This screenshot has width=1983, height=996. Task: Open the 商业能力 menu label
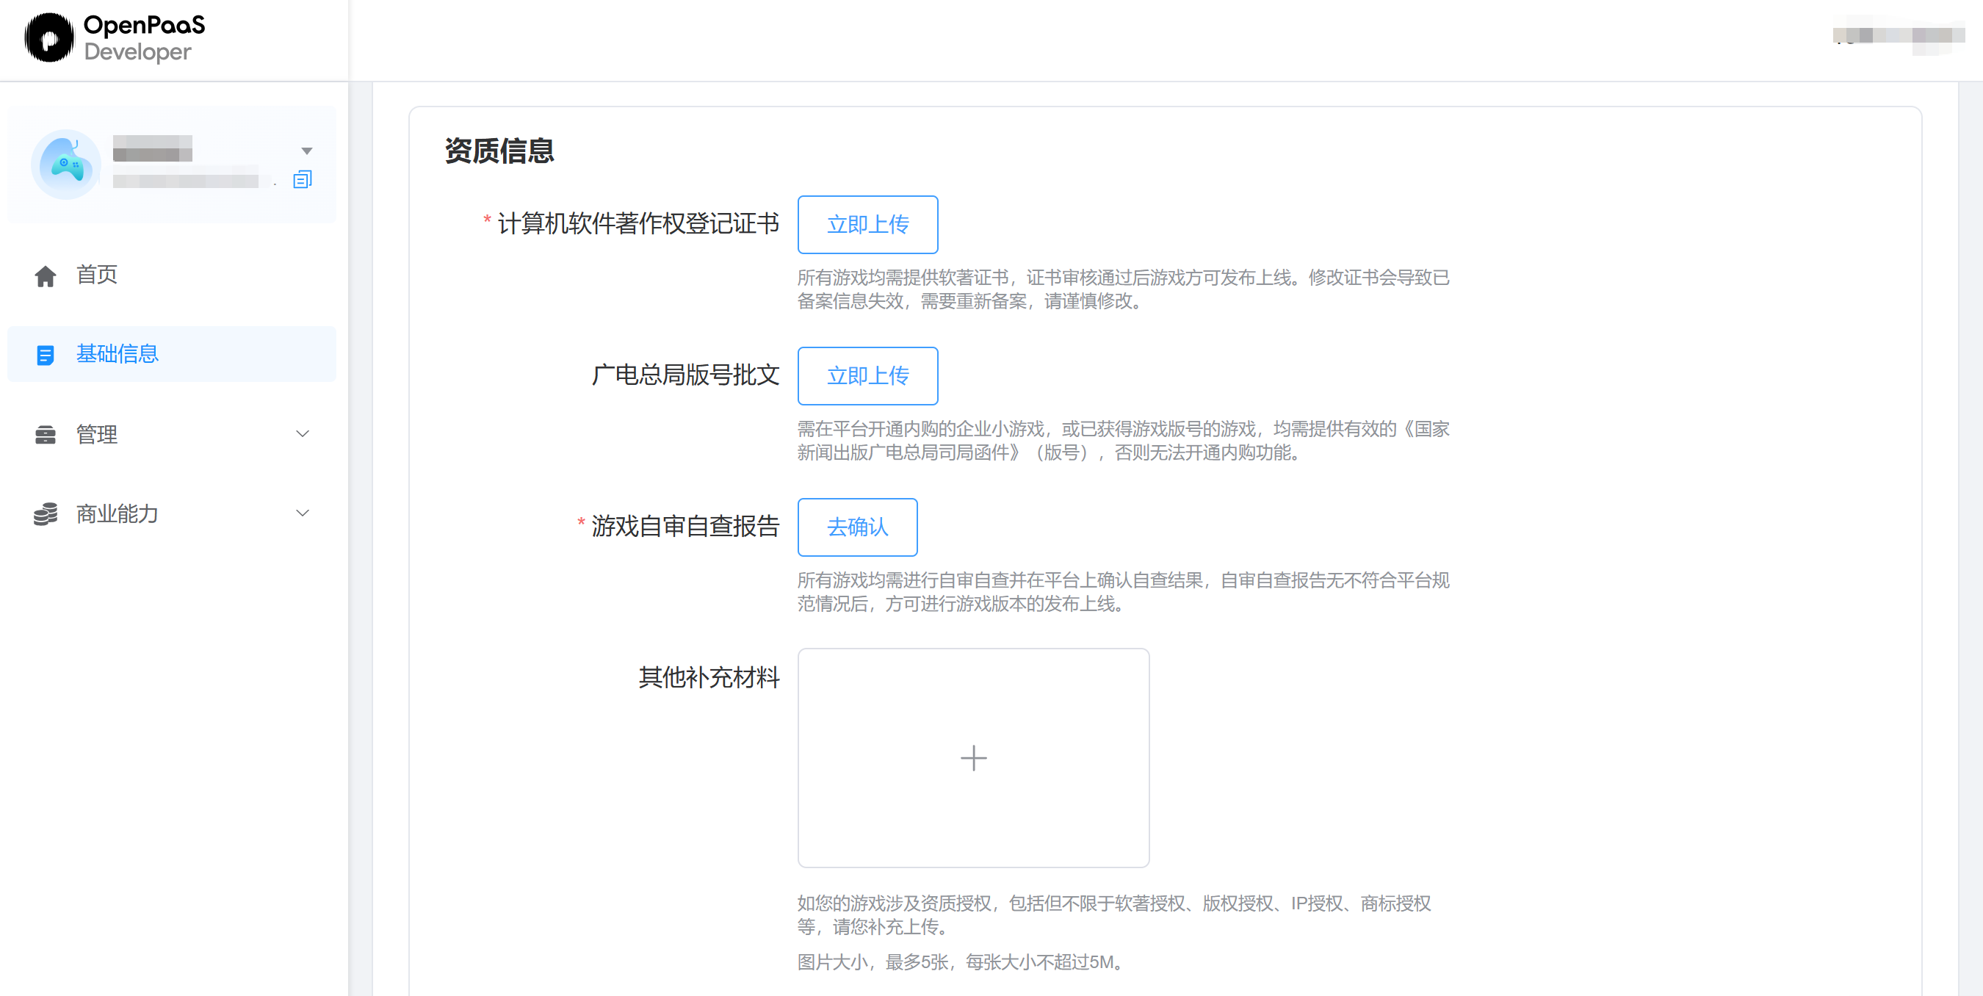click(117, 513)
